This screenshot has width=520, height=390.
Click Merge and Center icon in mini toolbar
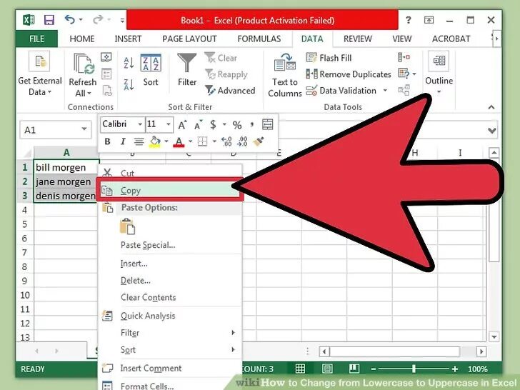point(267,124)
